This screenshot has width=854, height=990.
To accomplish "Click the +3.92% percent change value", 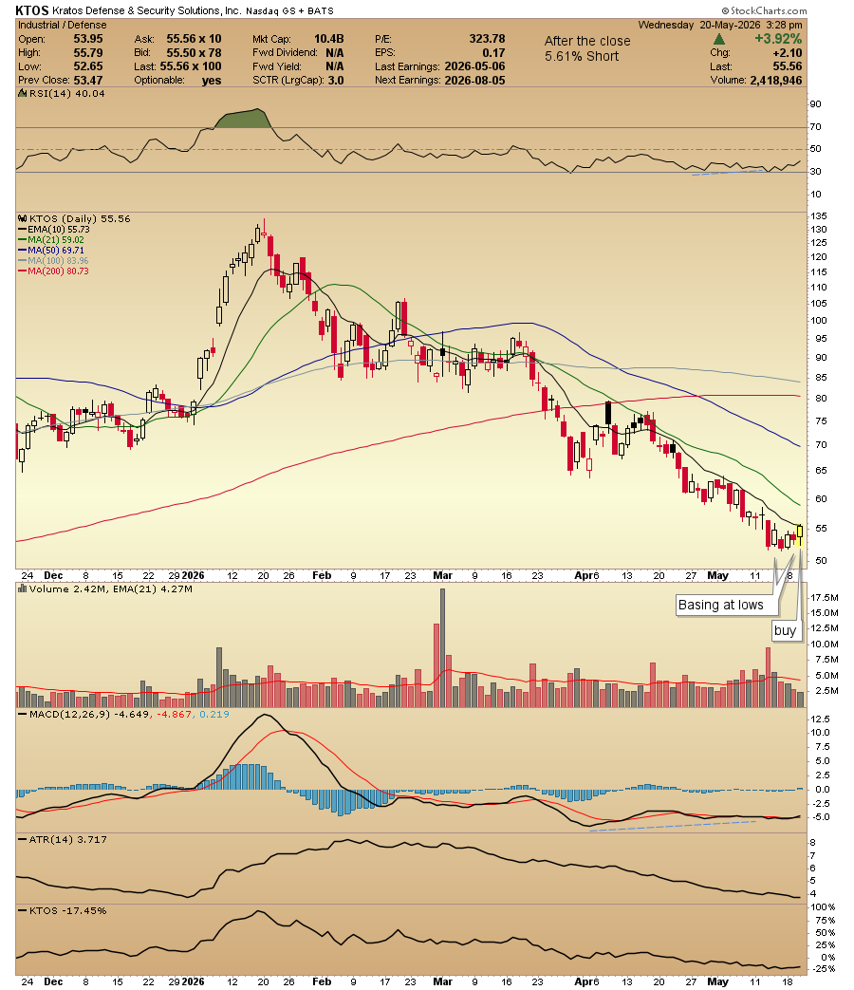I will (778, 39).
